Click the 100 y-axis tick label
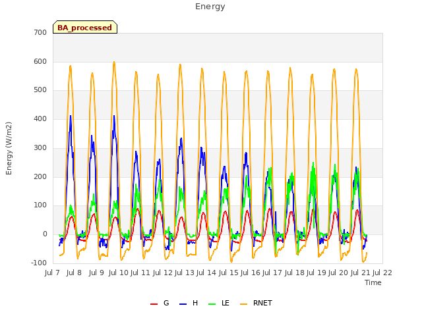The width and height of the screenshot is (422, 316). click(x=40, y=205)
